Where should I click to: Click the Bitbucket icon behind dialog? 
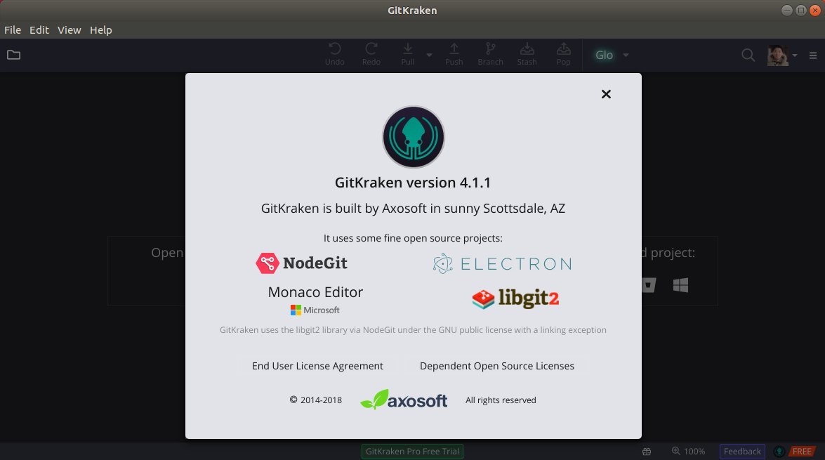point(649,284)
